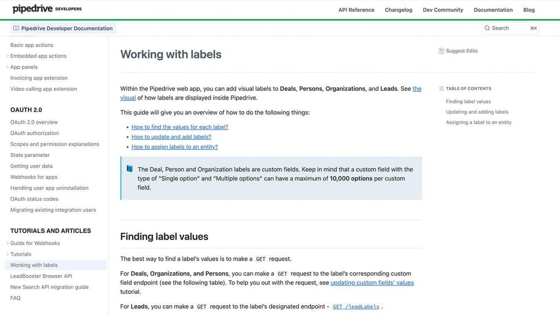
Task: Click the Pipedrive Developers logo
Action: [47, 9]
